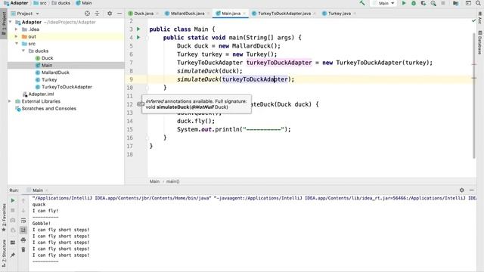This screenshot has height=272, width=484.
Task: Switch to Duck.java tab
Action: coord(143,14)
